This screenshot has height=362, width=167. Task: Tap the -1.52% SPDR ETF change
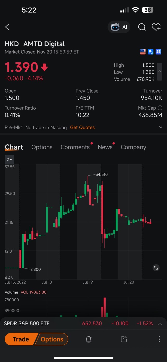[145, 323]
